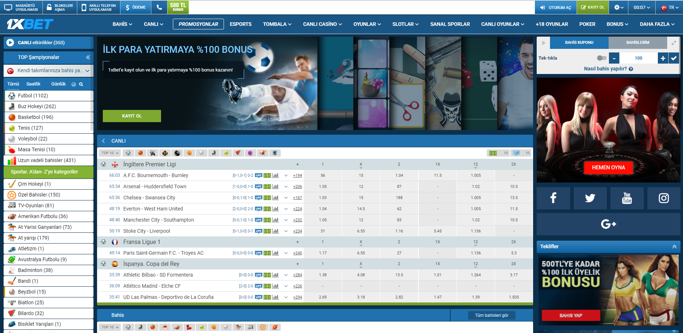The width and height of the screenshot is (683, 333).
Task: Open search in sports sidebar
Action: [x=81, y=84]
